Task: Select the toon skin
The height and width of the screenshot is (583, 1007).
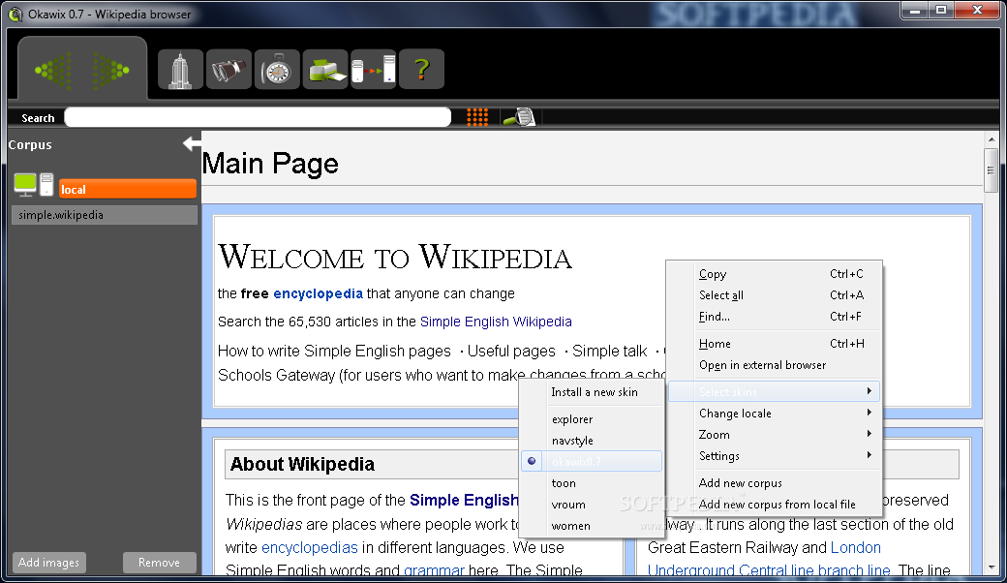Action: click(592, 482)
